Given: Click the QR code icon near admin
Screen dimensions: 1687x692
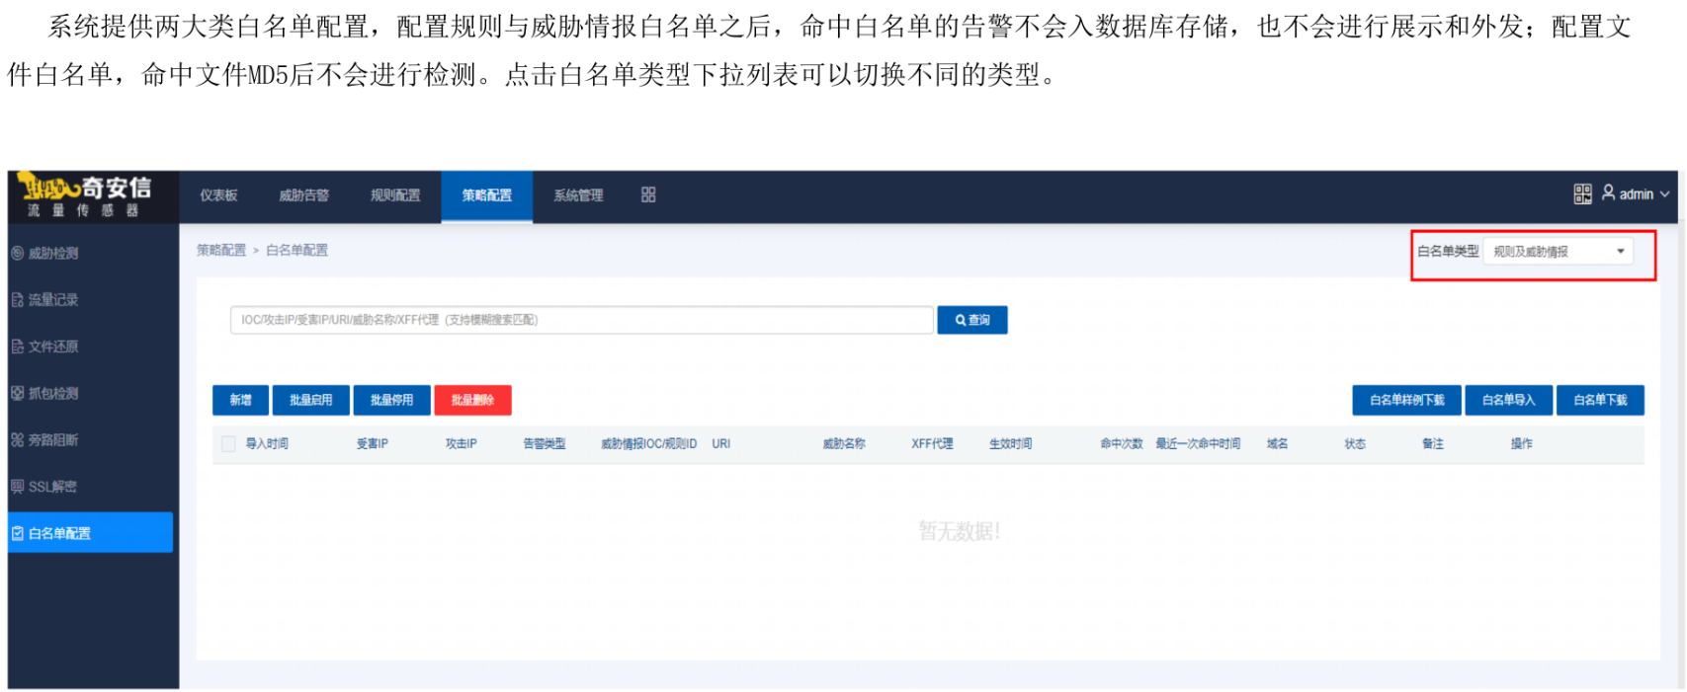Looking at the screenshot, I should (x=1582, y=194).
